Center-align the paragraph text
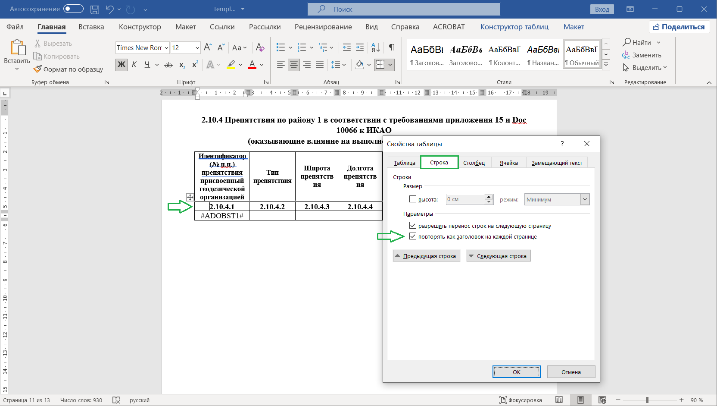Image resolution: width=717 pixels, height=406 pixels. (294, 65)
